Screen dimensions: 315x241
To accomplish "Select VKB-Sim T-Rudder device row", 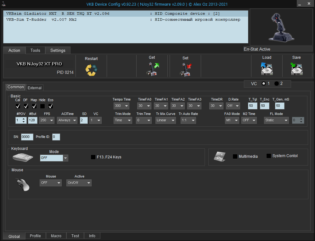I will pyautogui.click(x=126, y=20).
